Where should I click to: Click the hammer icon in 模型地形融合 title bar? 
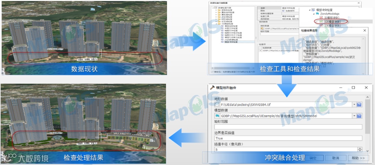point(212,88)
